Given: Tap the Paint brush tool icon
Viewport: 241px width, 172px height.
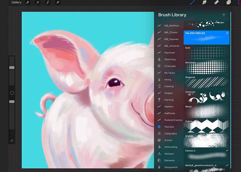Looking at the screenshot, I should click(192, 2).
